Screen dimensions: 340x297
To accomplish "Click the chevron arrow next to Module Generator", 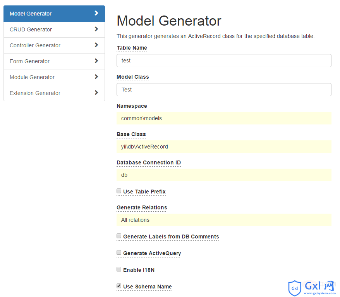I will 96,77.
